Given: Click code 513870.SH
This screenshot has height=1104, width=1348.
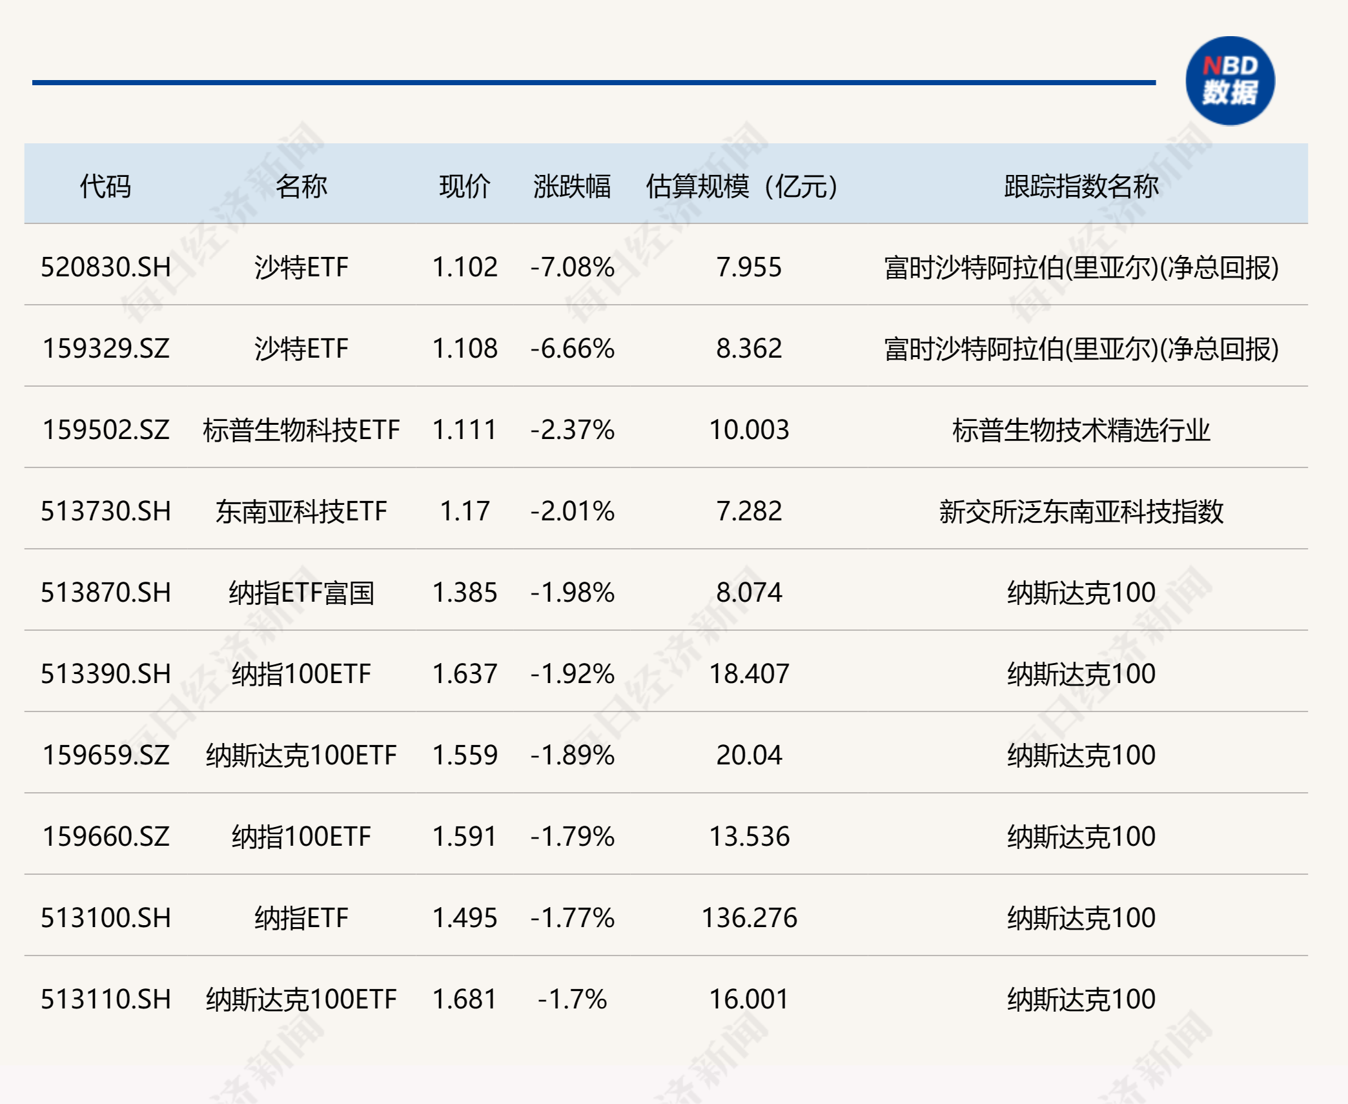Looking at the screenshot, I should pos(106,593).
